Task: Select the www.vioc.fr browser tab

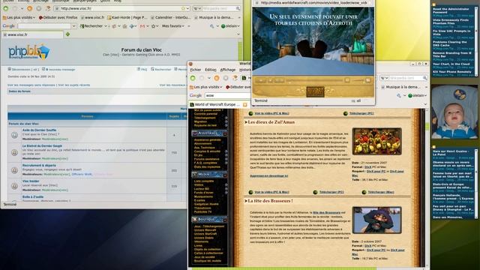Action: pos(32,34)
